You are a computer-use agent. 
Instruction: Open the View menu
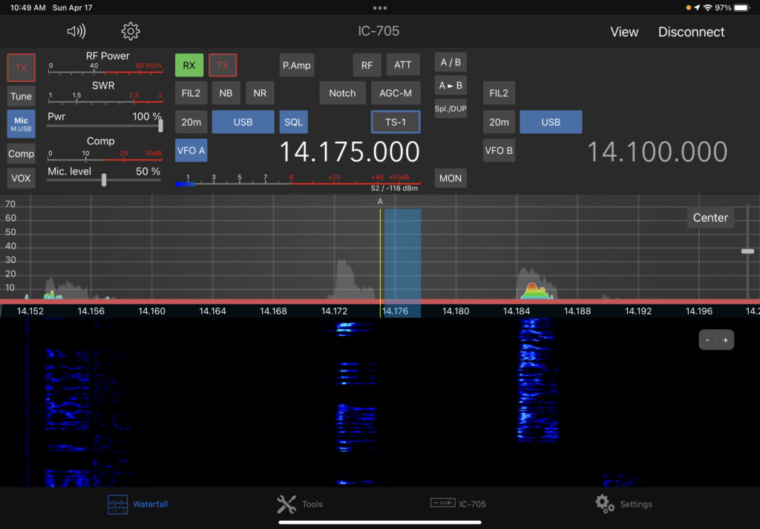pyautogui.click(x=623, y=32)
